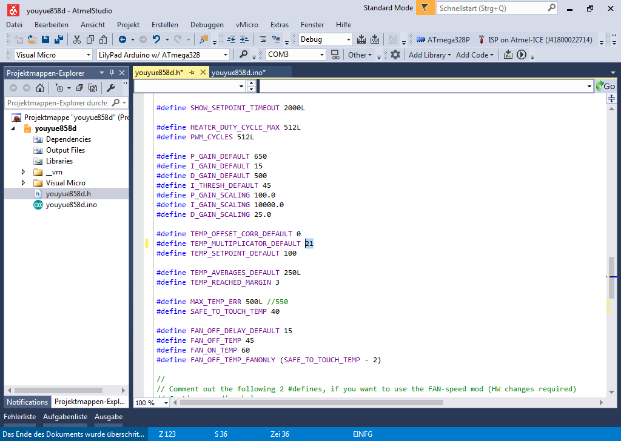The image size is (621, 441).
Task: Expand the Visual Micro folder node
Action: 24,183
